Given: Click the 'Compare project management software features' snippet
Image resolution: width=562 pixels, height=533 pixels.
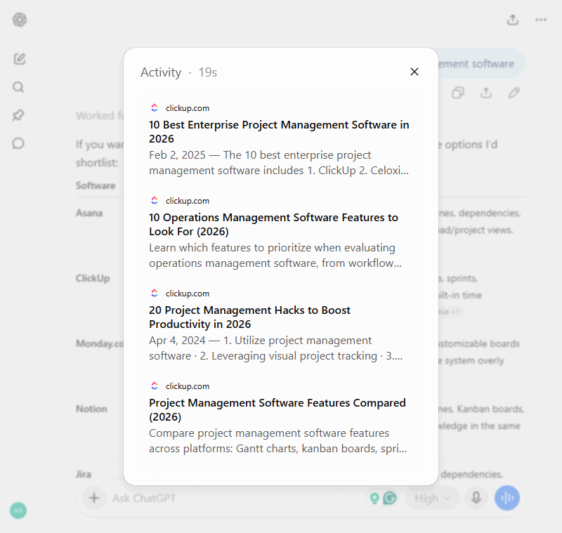Looking at the screenshot, I should tap(277, 440).
